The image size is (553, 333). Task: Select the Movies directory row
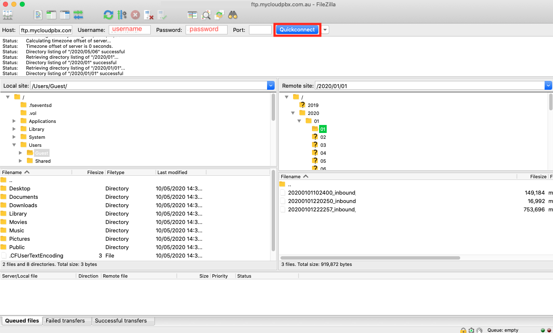[x=134, y=222]
